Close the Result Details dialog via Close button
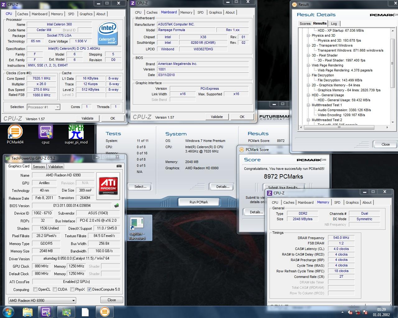Image resolution: width=398 pixels, height=318 pixels. (x=386, y=144)
